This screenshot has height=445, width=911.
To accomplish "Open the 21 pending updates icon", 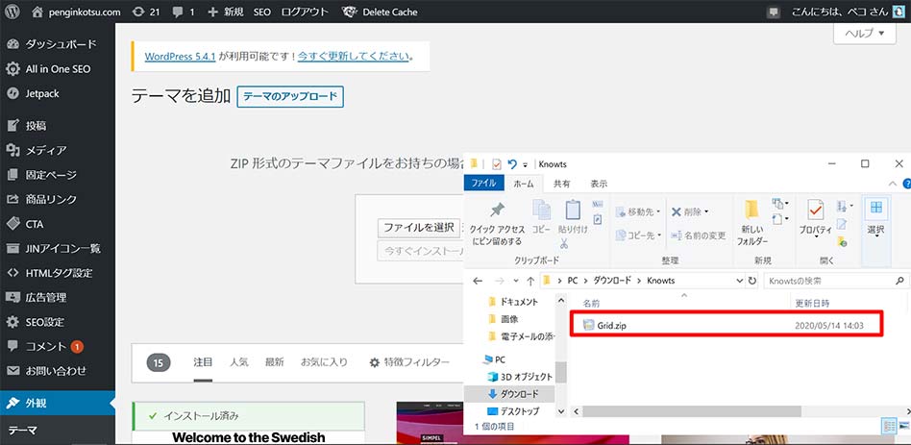I will click(x=145, y=12).
